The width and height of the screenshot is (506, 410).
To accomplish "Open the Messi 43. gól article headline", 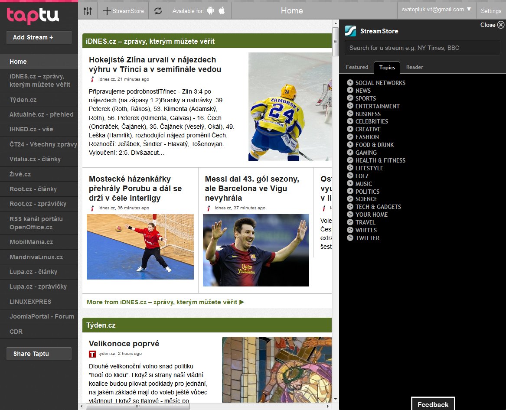I will coord(252,189).
